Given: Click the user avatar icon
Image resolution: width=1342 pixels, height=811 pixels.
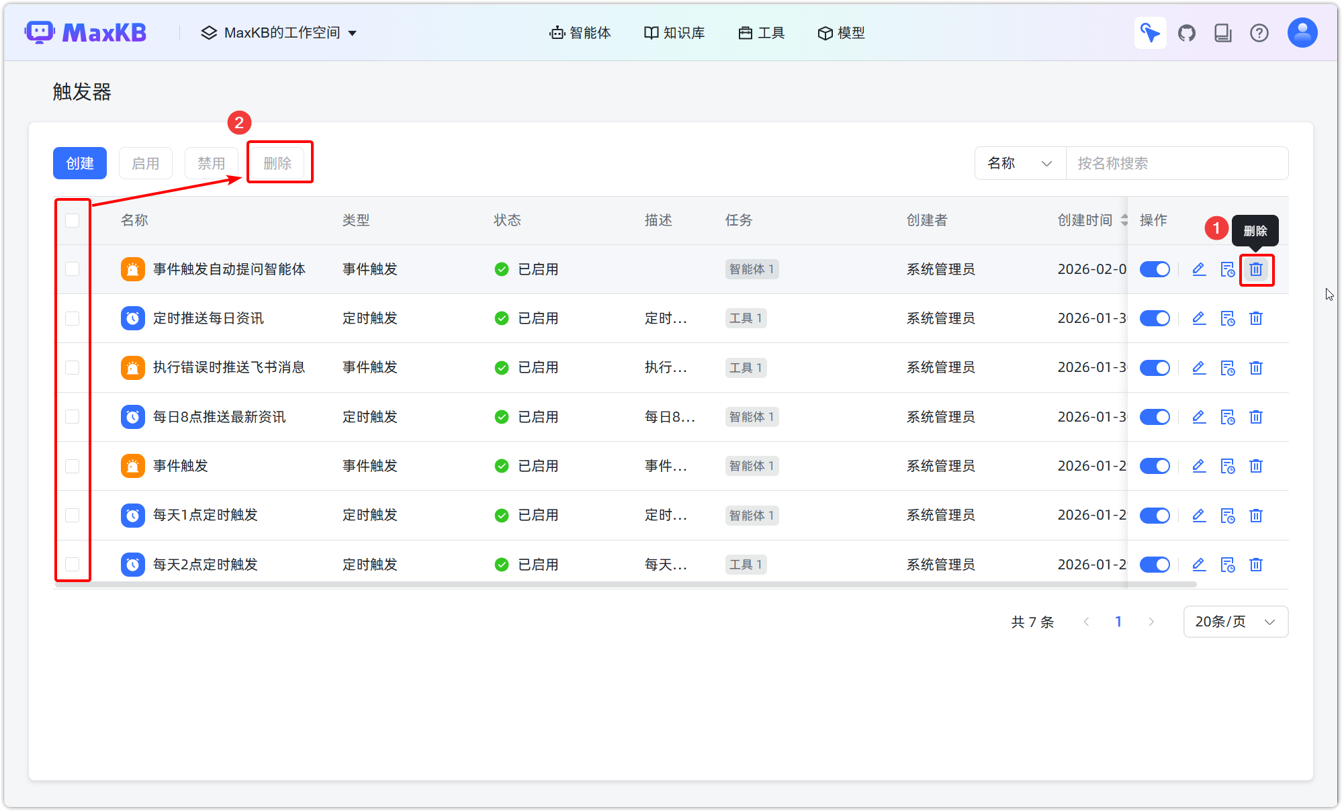Looking at the screenshot, I should tap(1302, 33).
